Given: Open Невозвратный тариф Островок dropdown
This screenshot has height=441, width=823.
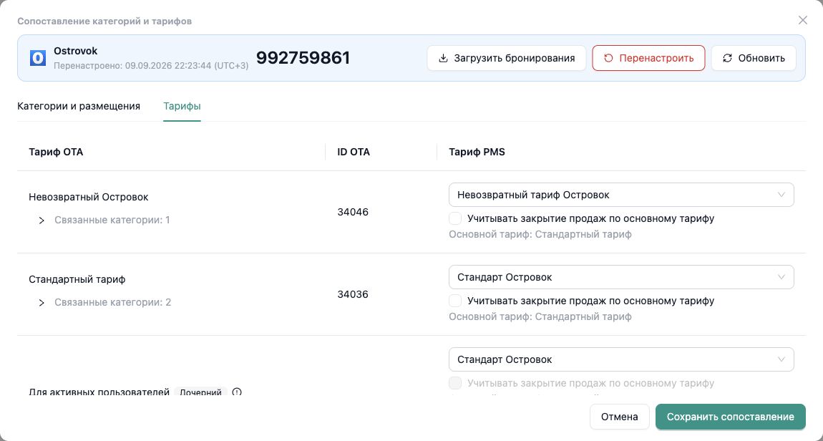Looking at the screenshot, I should click(621, 195).
